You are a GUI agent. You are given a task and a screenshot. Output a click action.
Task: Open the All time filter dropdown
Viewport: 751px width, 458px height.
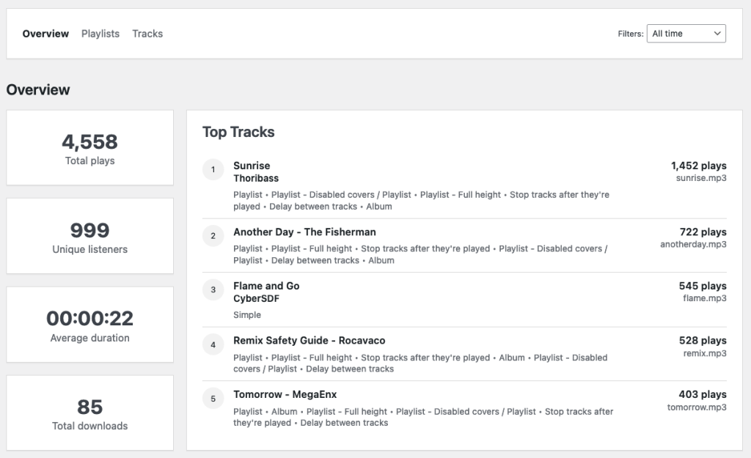click(x=686, y=34)
